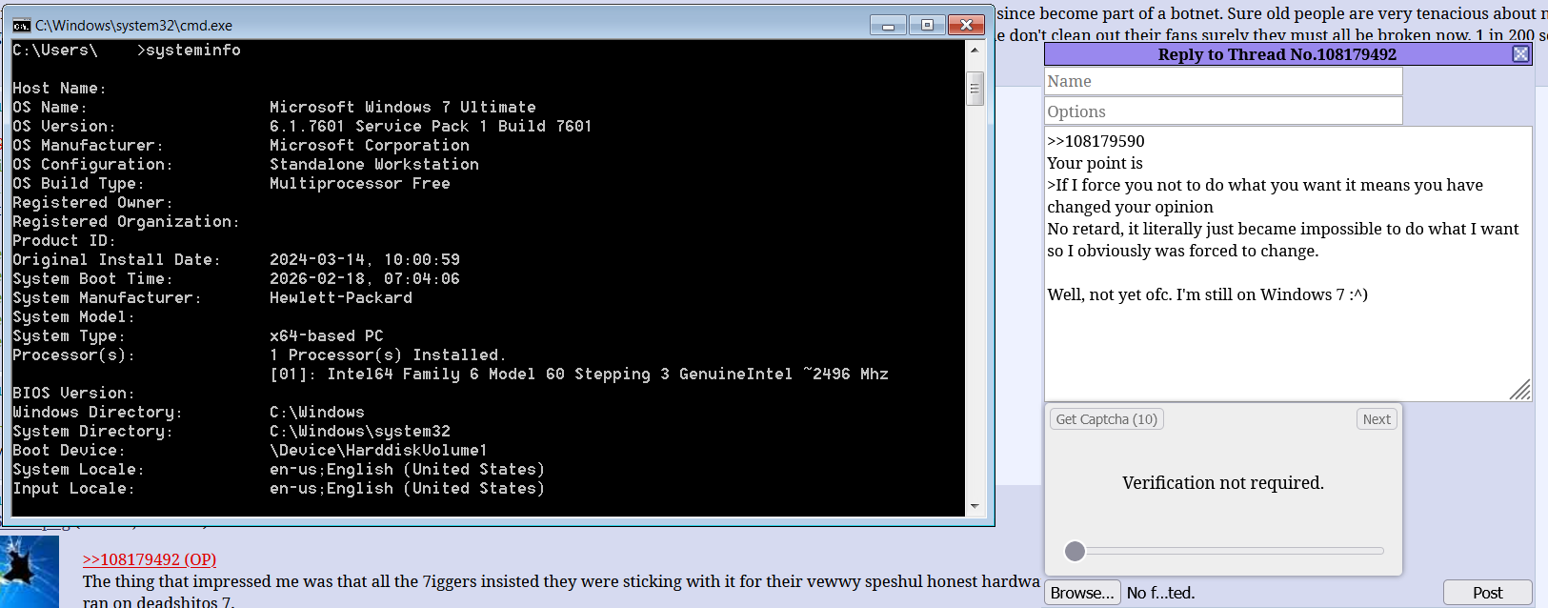1548x608 pixels.
Task: Click the 'No f...ted.' file status text
Action: tap(1160, 593)
